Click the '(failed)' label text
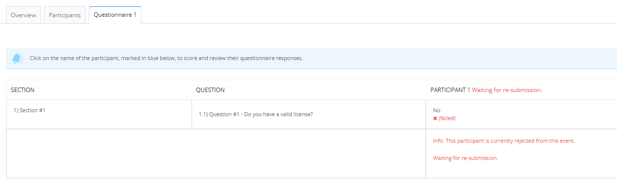This screenshot has height=188, width=617. (x=447, y=118)
